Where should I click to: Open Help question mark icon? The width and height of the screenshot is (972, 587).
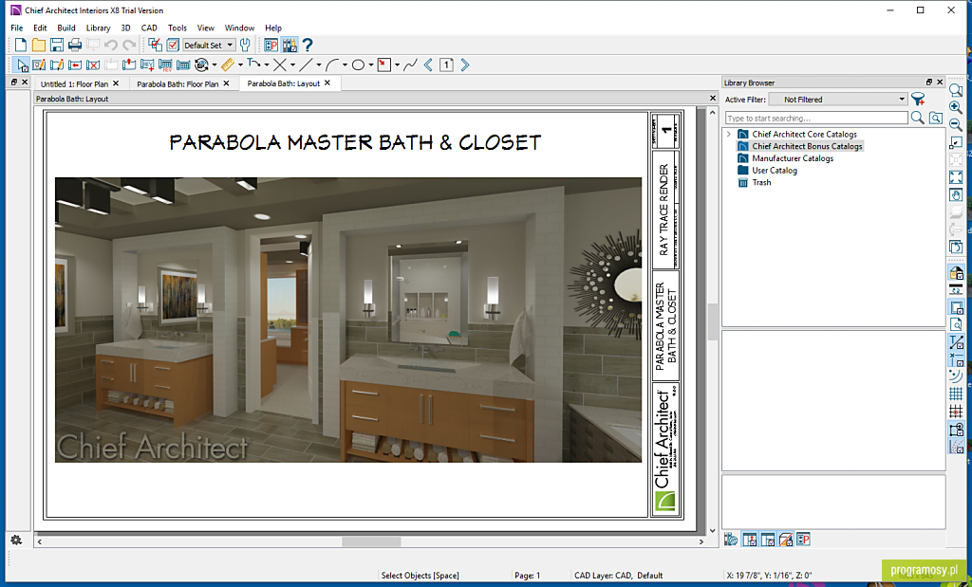[x=307, y=45]
